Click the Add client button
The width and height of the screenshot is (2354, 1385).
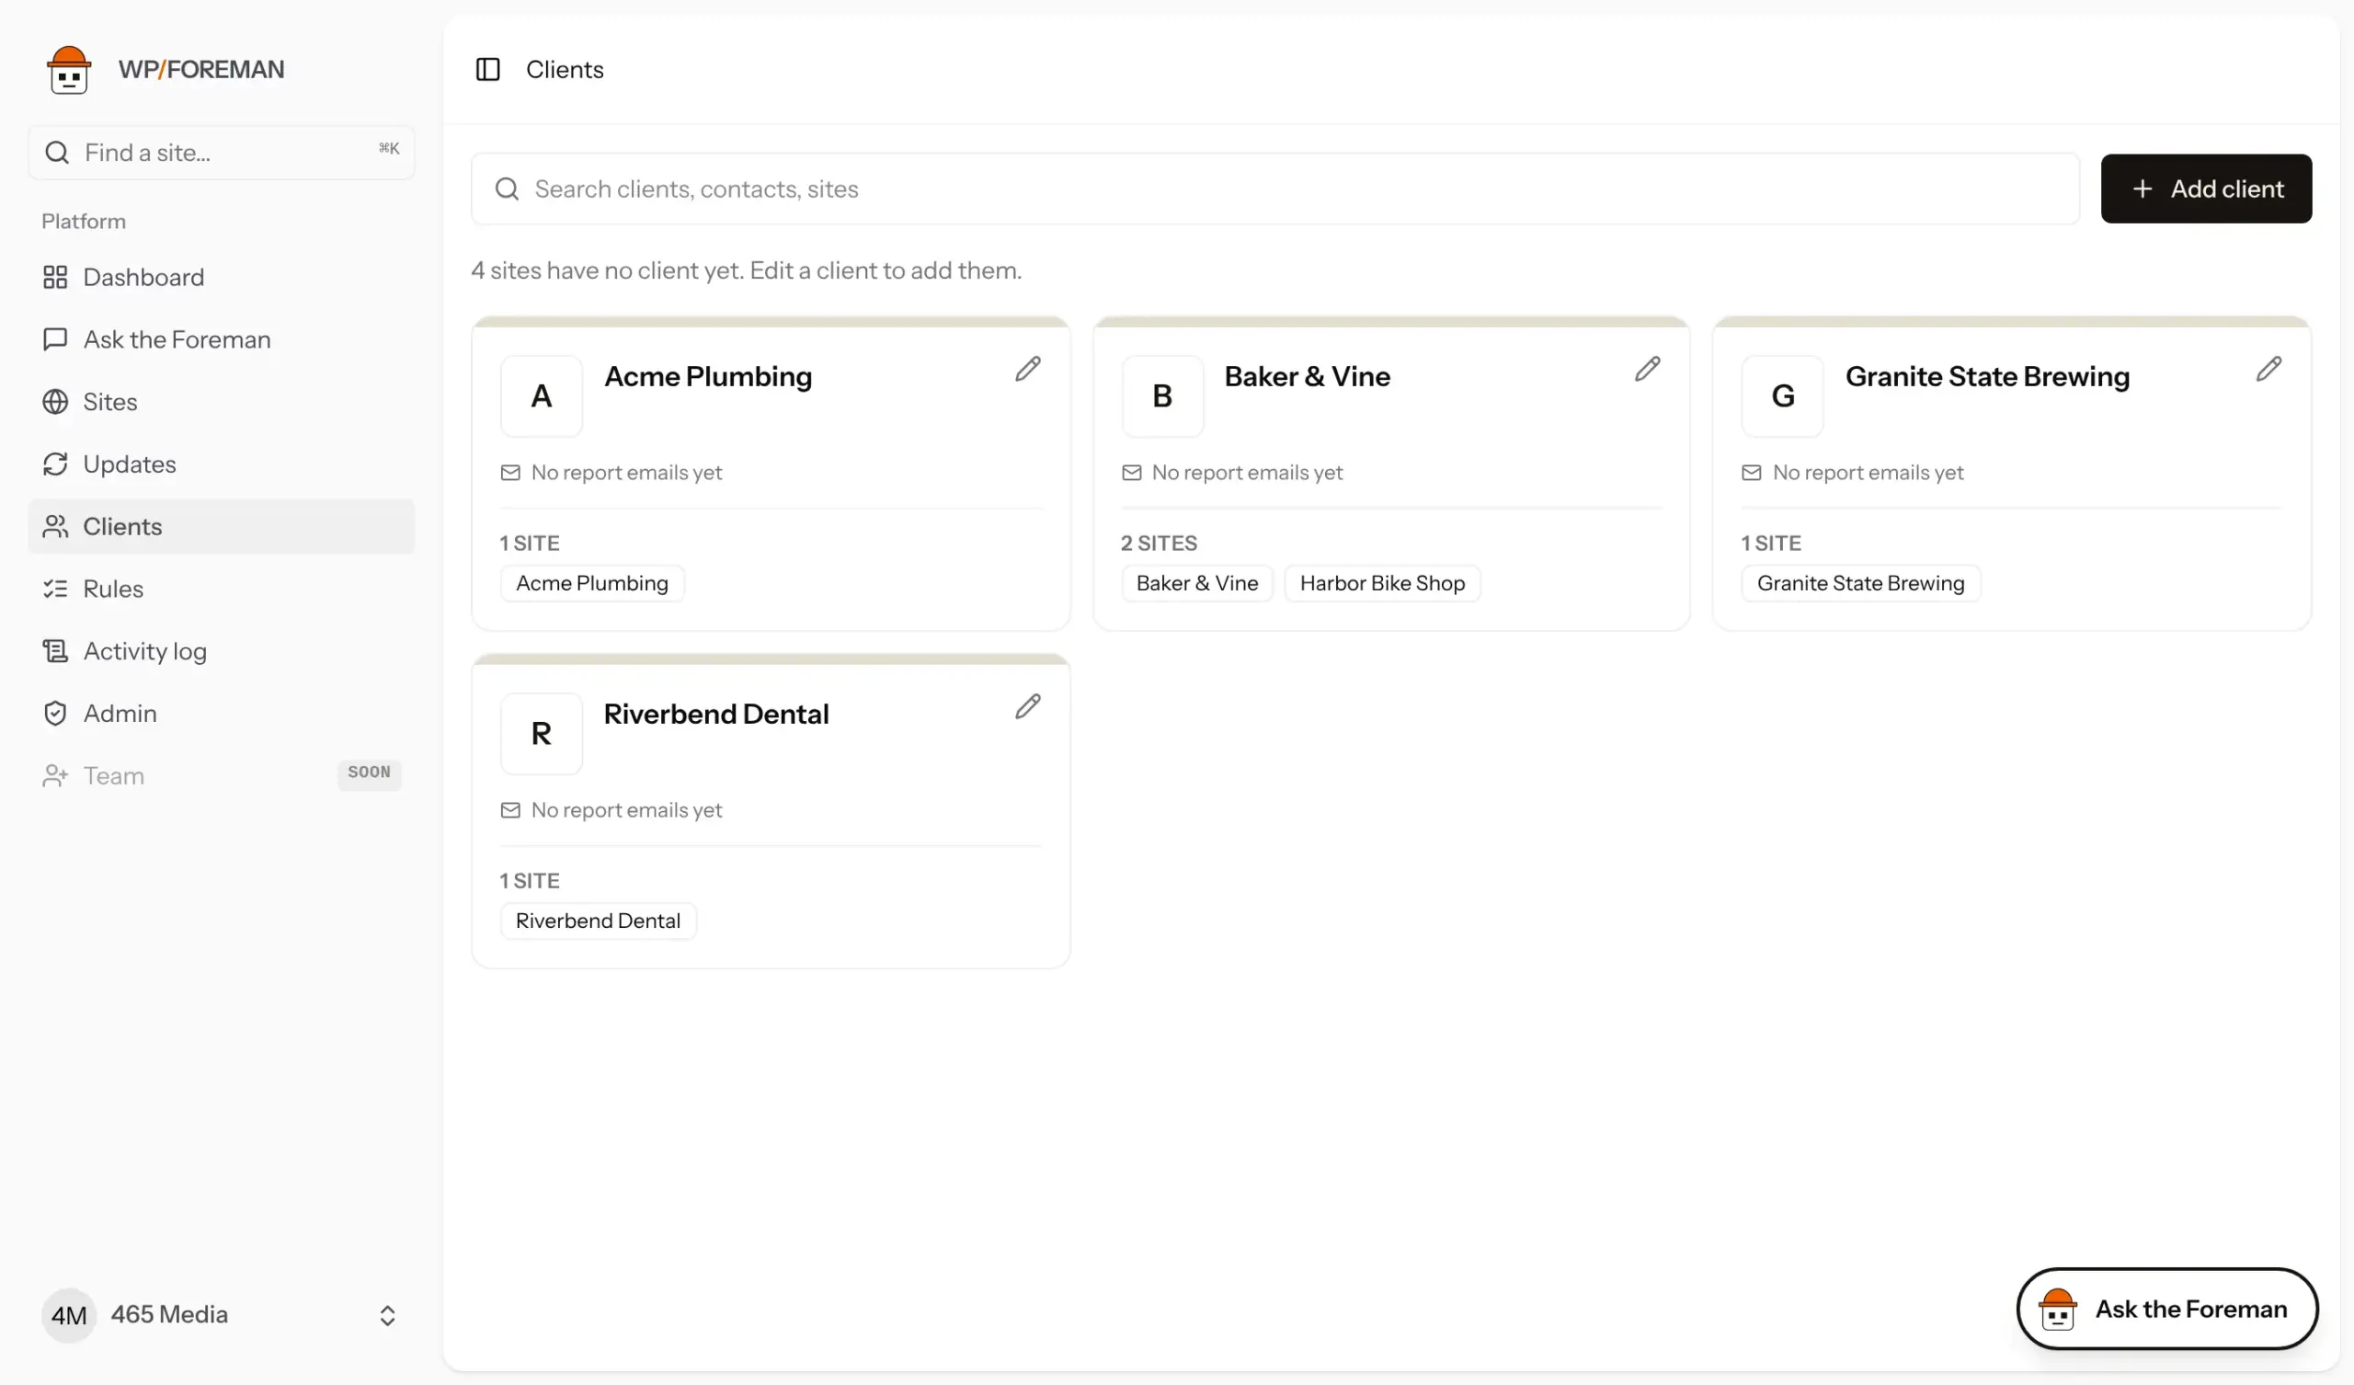pyautogui.click(x=2206, y=189)
